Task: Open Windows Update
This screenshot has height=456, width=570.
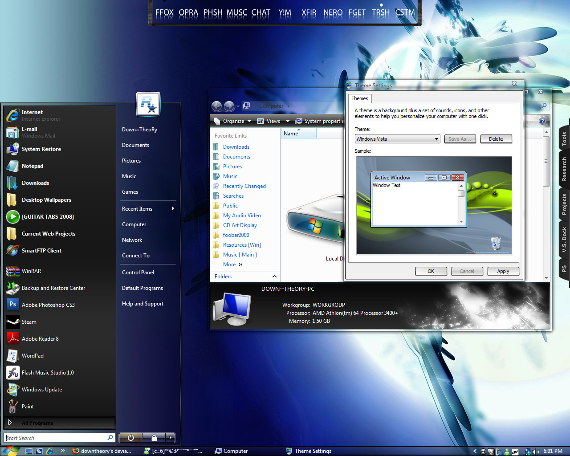Action: click(x=59, y=390)
